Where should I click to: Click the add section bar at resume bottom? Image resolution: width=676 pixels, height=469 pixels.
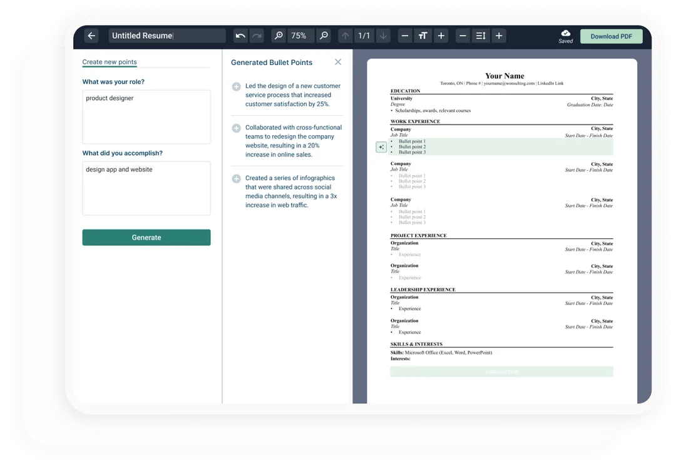click(501, 371)
